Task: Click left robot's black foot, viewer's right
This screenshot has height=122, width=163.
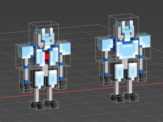Action: [52, 104]
